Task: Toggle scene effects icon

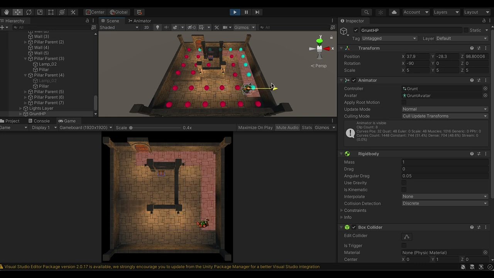Action: click(x=175, y=27)
